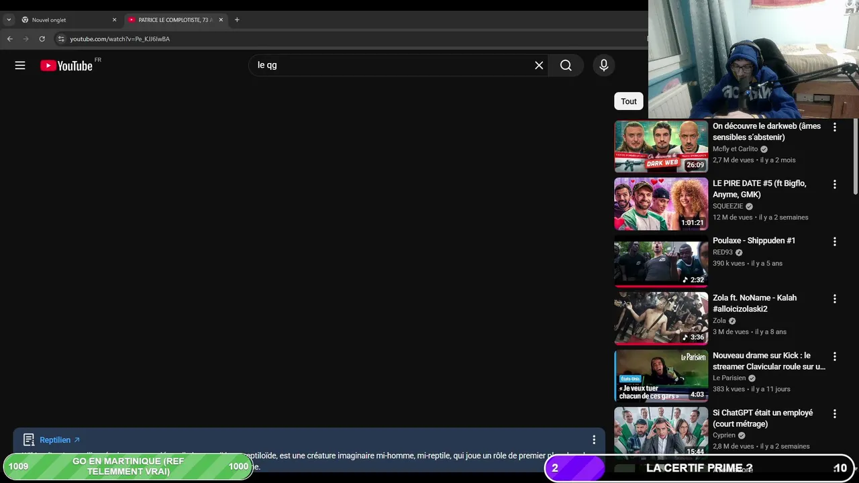Open the tab search dropdown arrow
The image size is (859, 483).
click(9, 19)
